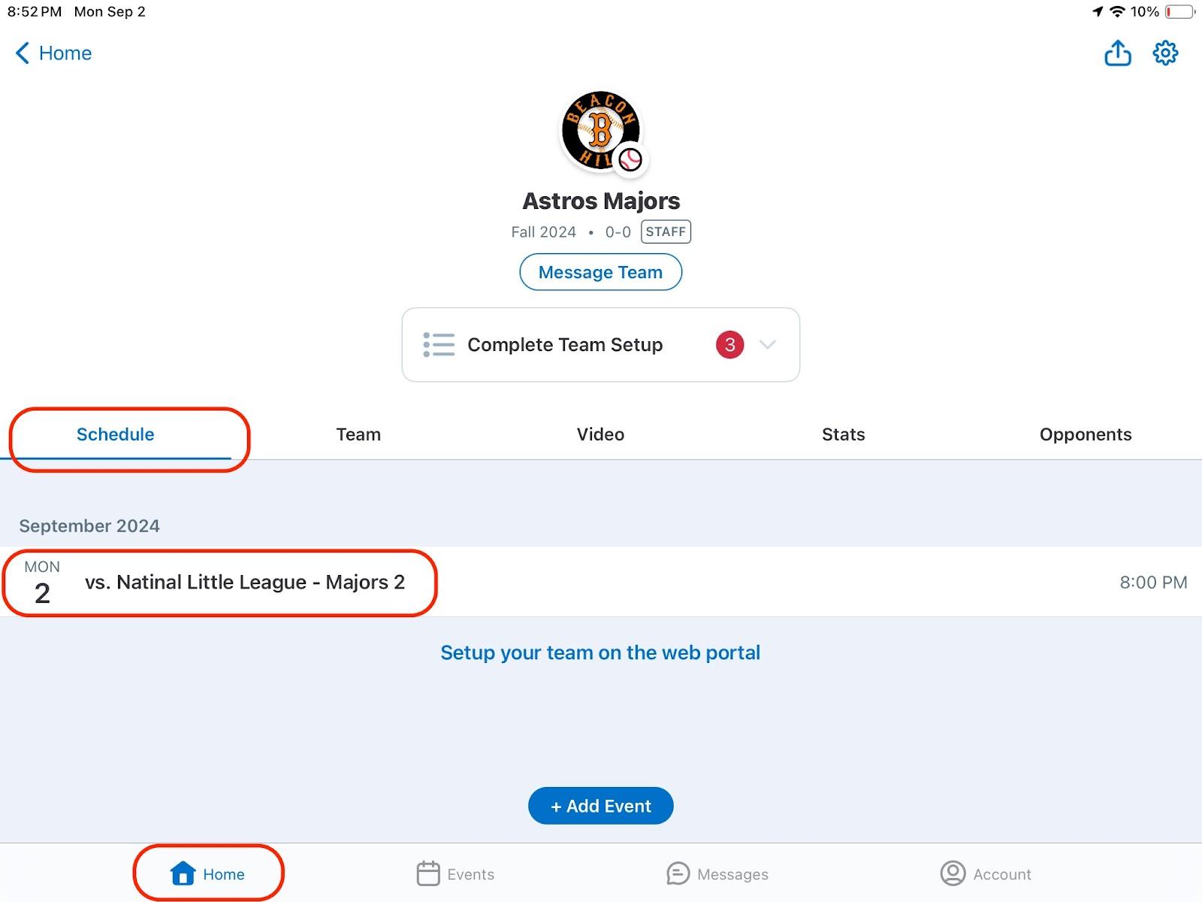The width and height of the screenshot is (1202, 902).
Task: Expand Complete Team Setup chevron
Action: click(x=767, y=345)
